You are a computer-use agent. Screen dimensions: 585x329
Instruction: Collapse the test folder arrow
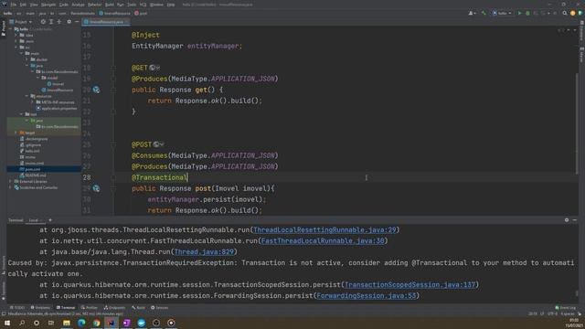[x=21, y=114]
